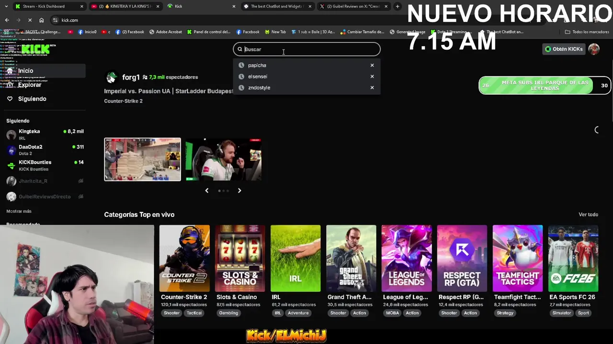Open KICKBounties channel in the sidebar
This screenshot has width=613, height=344.
[x=45, y=165]
